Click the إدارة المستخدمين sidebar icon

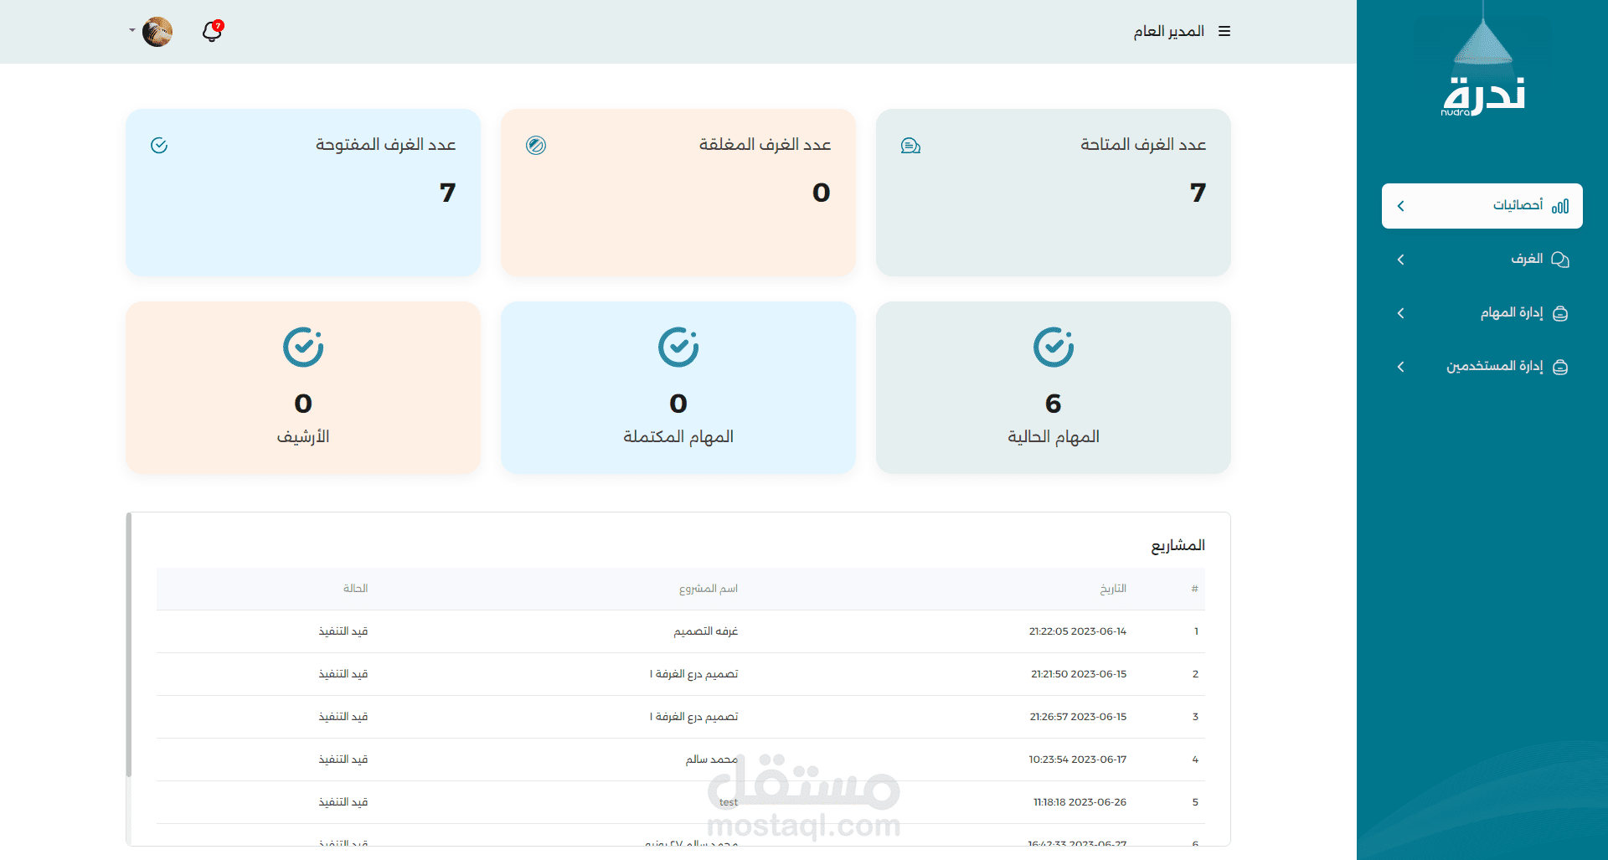[1560, 367]
